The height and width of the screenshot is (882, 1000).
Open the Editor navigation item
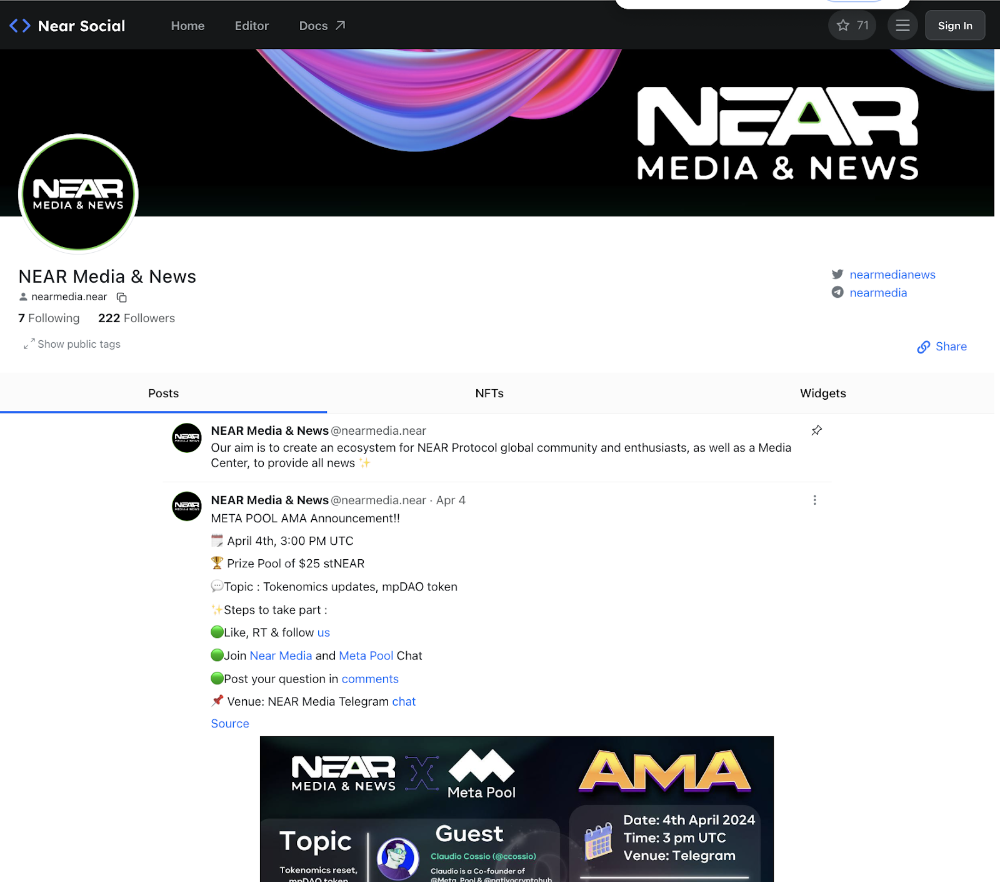tap(252, 26)
